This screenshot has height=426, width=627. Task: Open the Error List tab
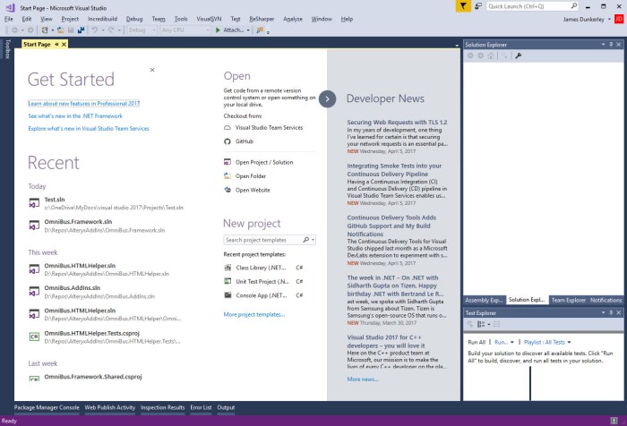[x=201, y=407]
